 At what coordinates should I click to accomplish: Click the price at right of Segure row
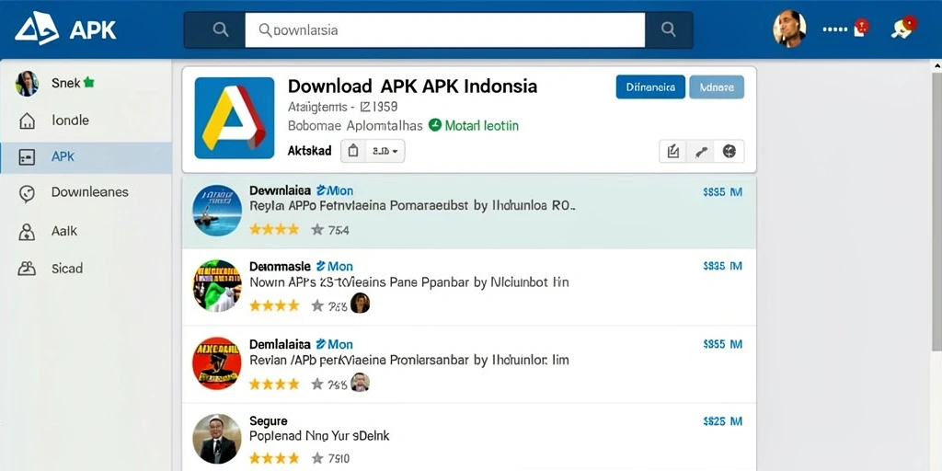point(722,421)
